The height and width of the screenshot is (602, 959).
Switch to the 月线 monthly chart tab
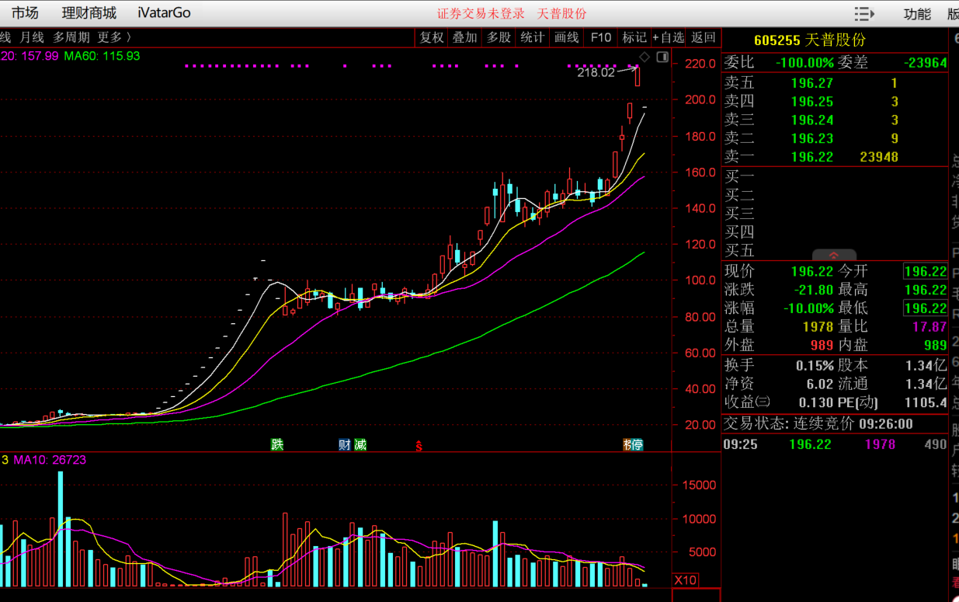pos(32,37)
